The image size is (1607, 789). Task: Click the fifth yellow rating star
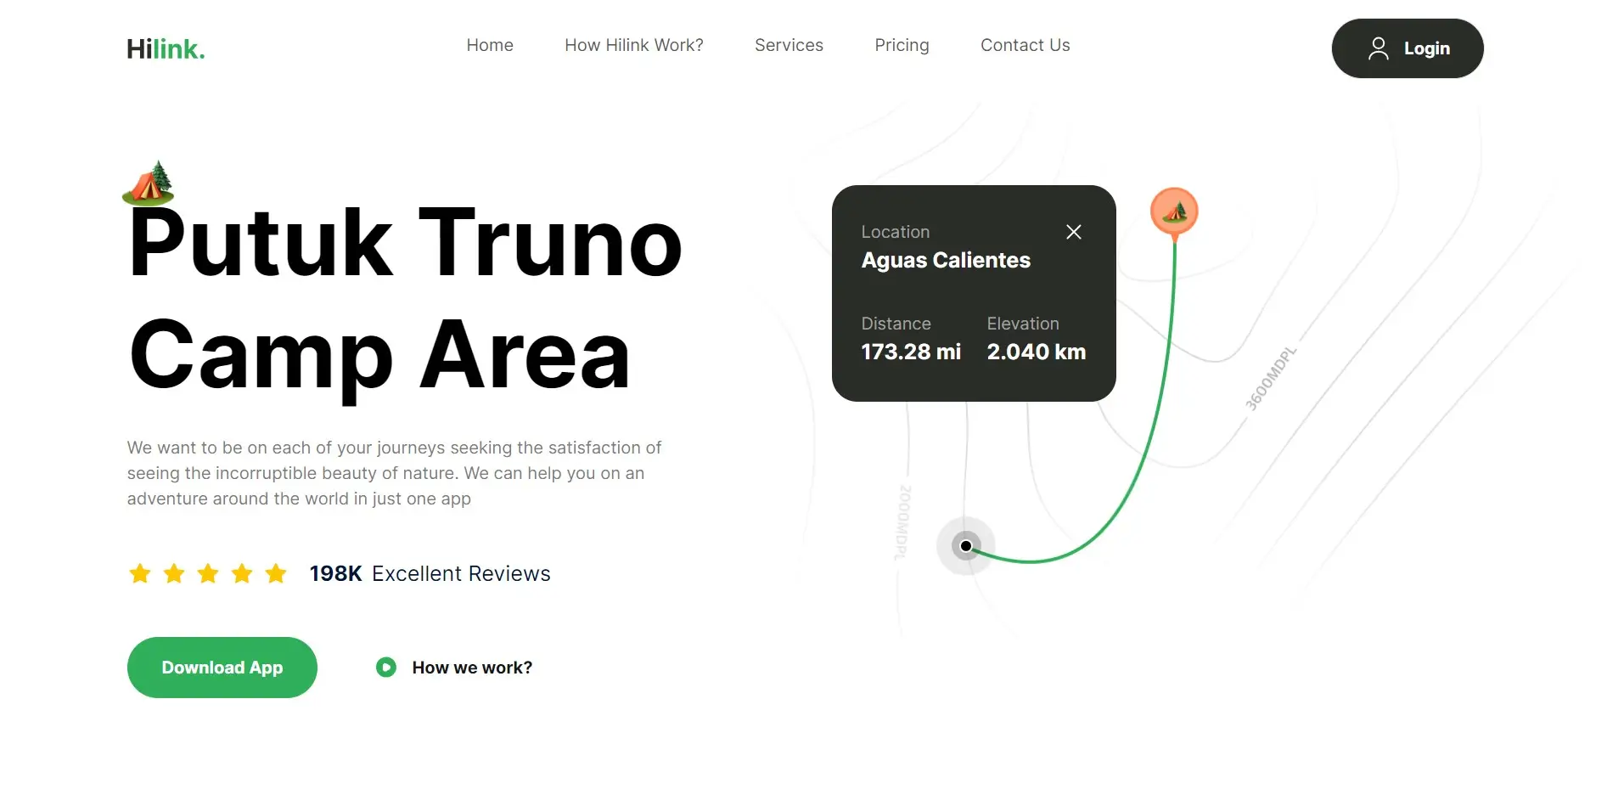pos(276,574)
